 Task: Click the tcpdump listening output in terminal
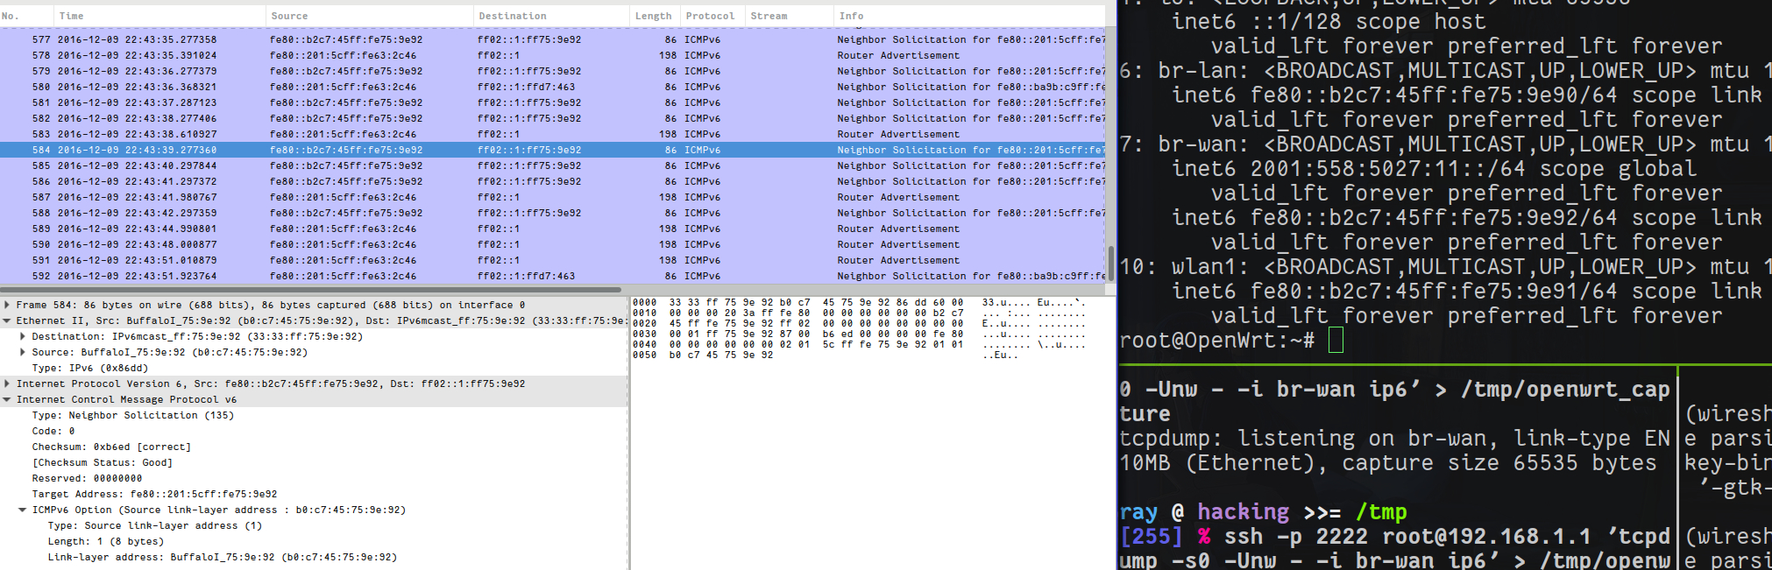point(1397,450)
